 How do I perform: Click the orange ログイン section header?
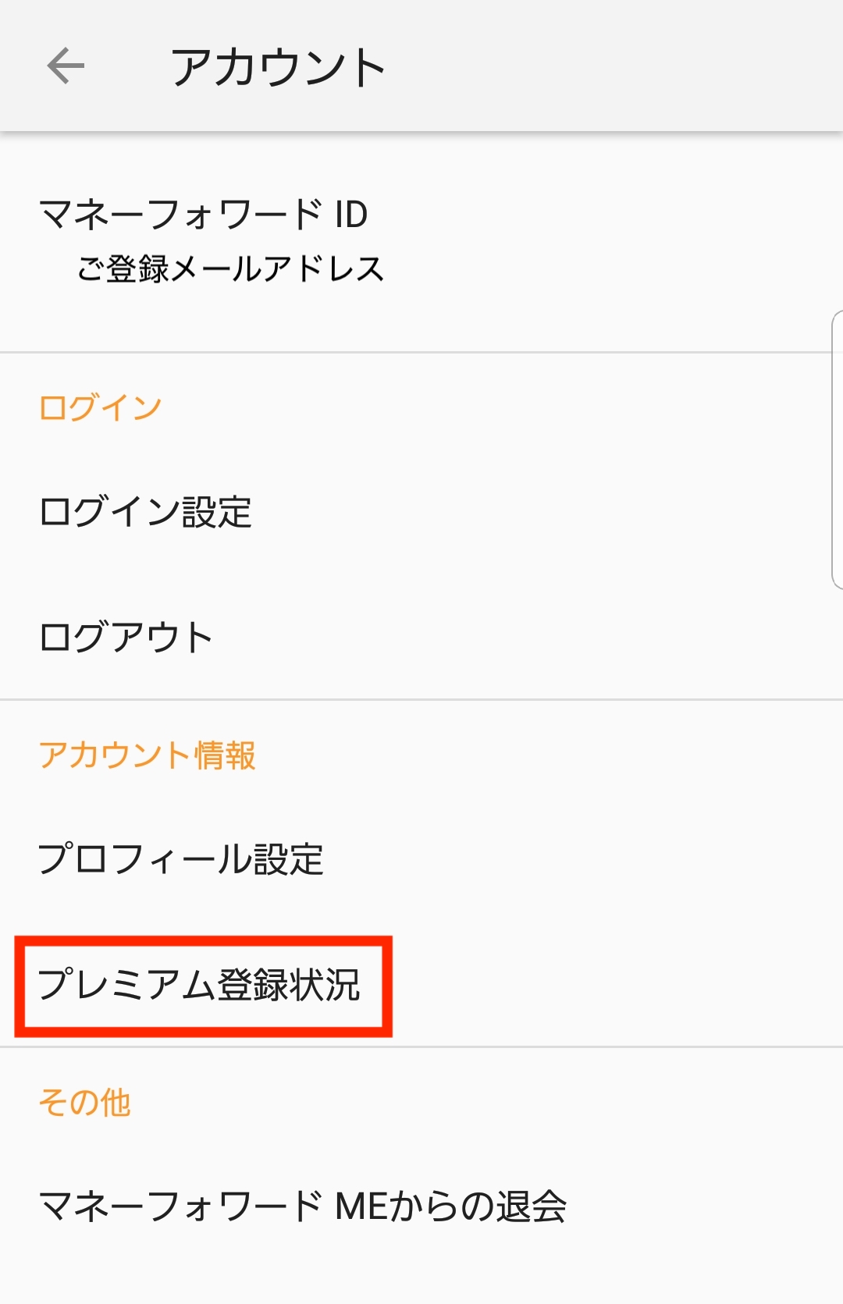(x=101, y=407)
